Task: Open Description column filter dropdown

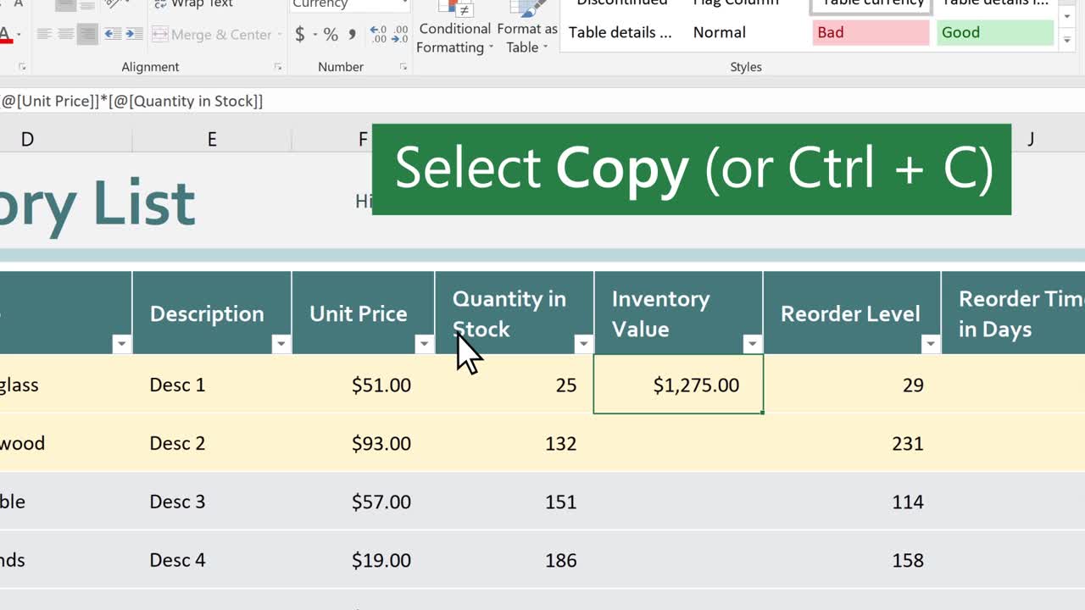Action: click(281, 343)
